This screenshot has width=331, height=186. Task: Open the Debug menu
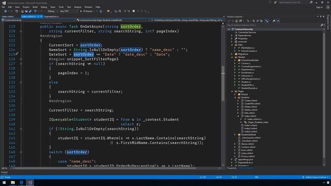[x=44, y=7]
